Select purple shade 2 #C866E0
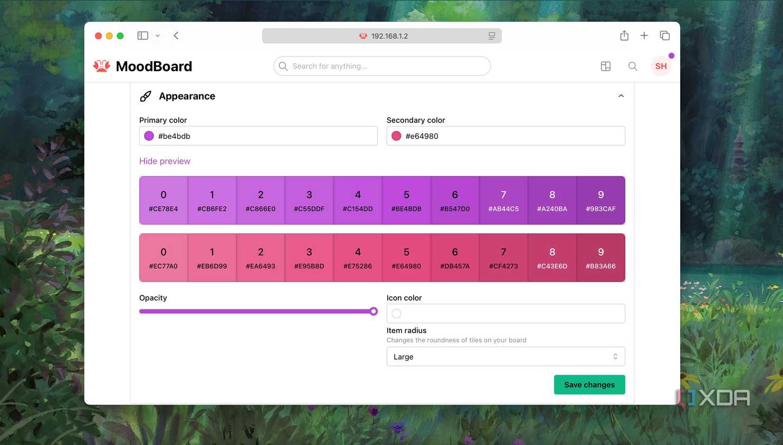Screen dimensions: 783x445 261,200
